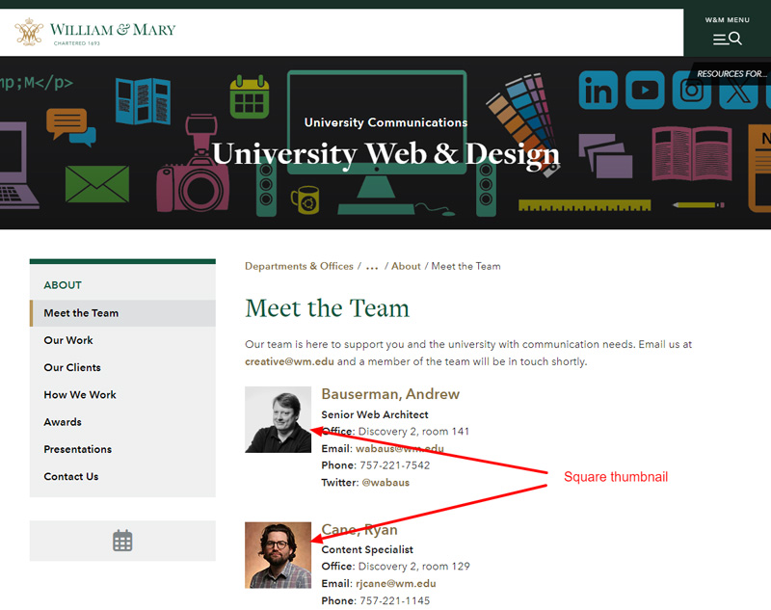This screenshot has height=610, width=771.
Task: Select Our Clients in the sidebar
Action: pyautogui.click(x=72, y=367)
